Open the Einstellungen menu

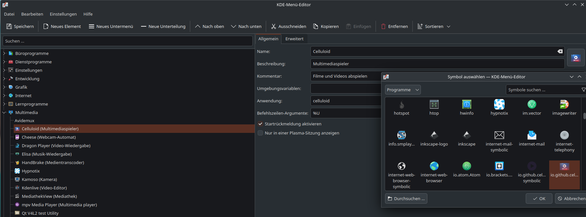point(63,14)
